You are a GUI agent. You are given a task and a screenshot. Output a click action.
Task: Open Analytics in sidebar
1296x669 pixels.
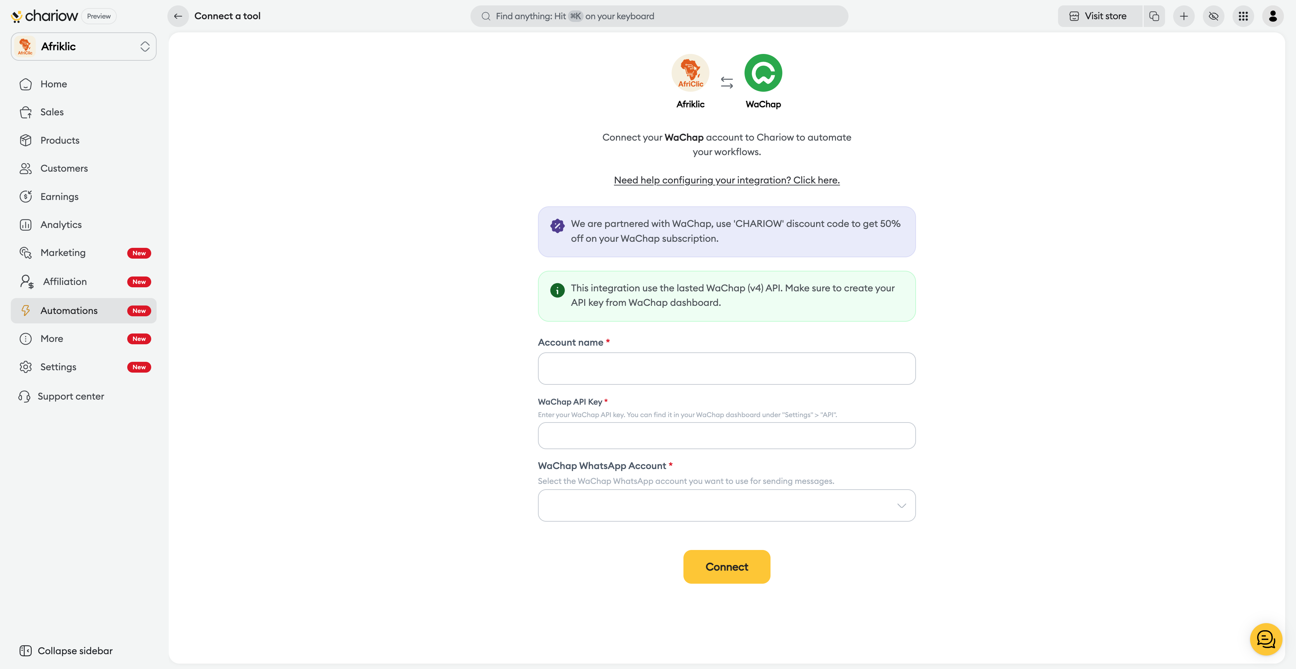(x=61, y=225)
